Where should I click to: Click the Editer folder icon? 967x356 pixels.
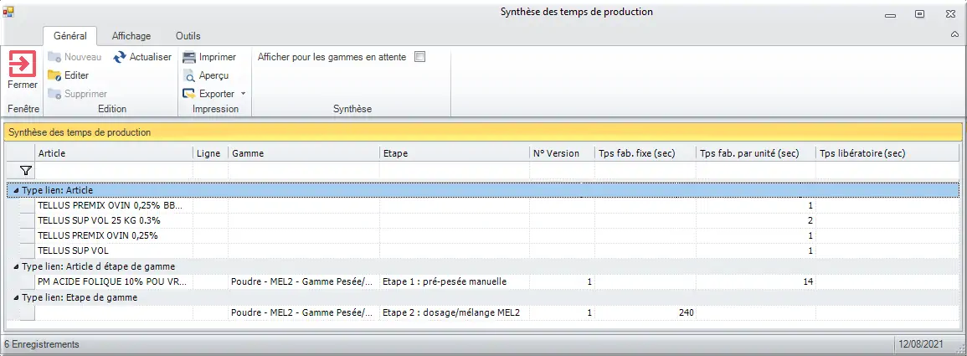[x=54, y=75]
